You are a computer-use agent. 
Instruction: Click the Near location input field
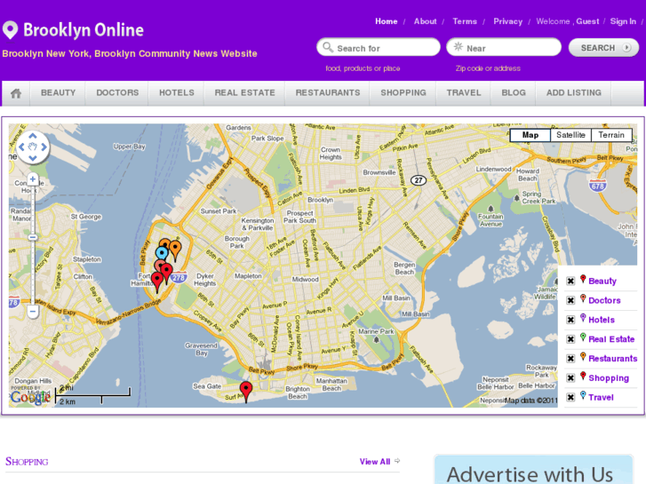[x=504, y=47]
